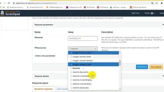The width and height of the screenshot is (164, 92).
Task: Check Images.Variants.Small option
Action: (x=71, y=57)
